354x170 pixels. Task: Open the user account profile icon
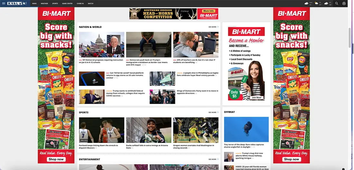click(x=344, y=4)
